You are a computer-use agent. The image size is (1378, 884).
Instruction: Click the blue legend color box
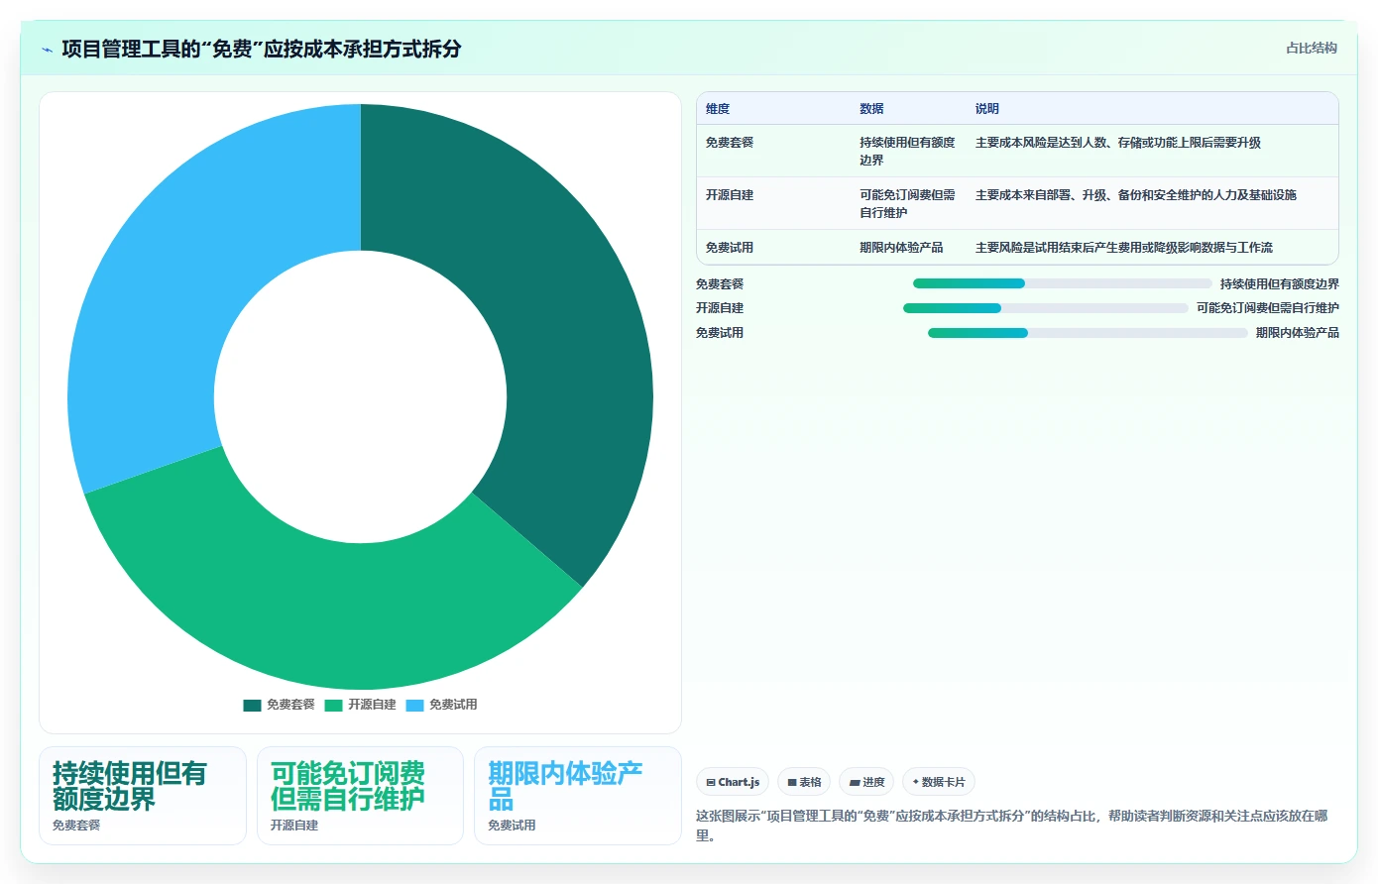click(x=414, y=706)
